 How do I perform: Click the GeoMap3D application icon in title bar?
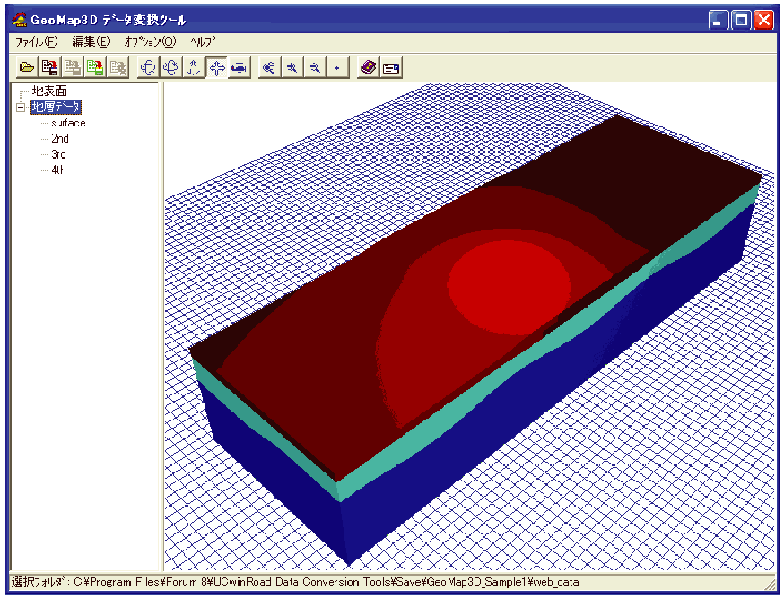(19, 20)
